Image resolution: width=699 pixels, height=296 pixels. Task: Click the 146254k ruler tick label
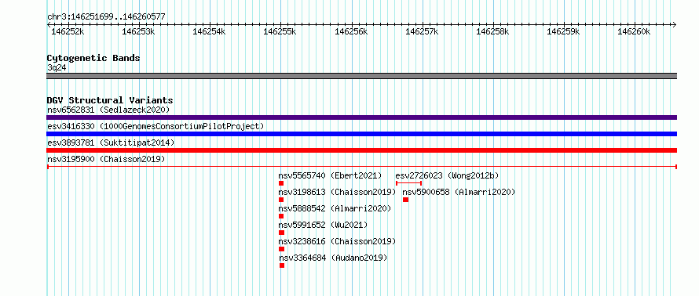pos(209,31)
